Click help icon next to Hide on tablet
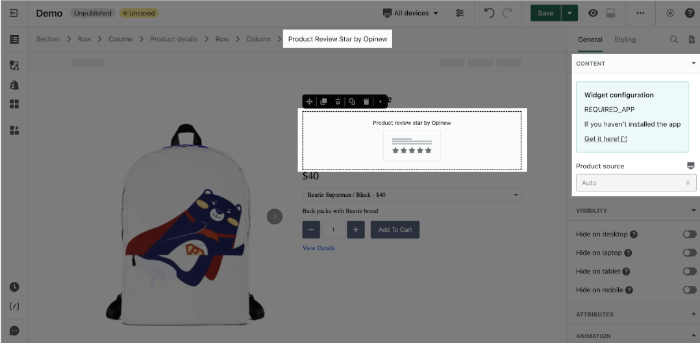Image resolution: width=700 pixels, height=343 pixels. pyautogui.click(x=627, y=271)
